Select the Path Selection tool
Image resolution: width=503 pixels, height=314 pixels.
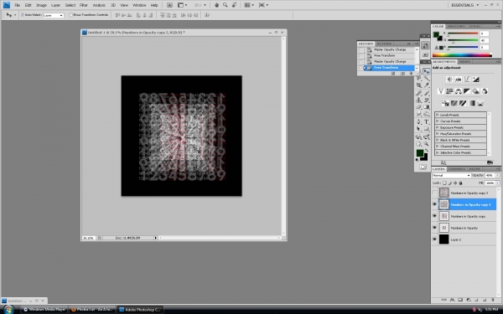point(418,129)
